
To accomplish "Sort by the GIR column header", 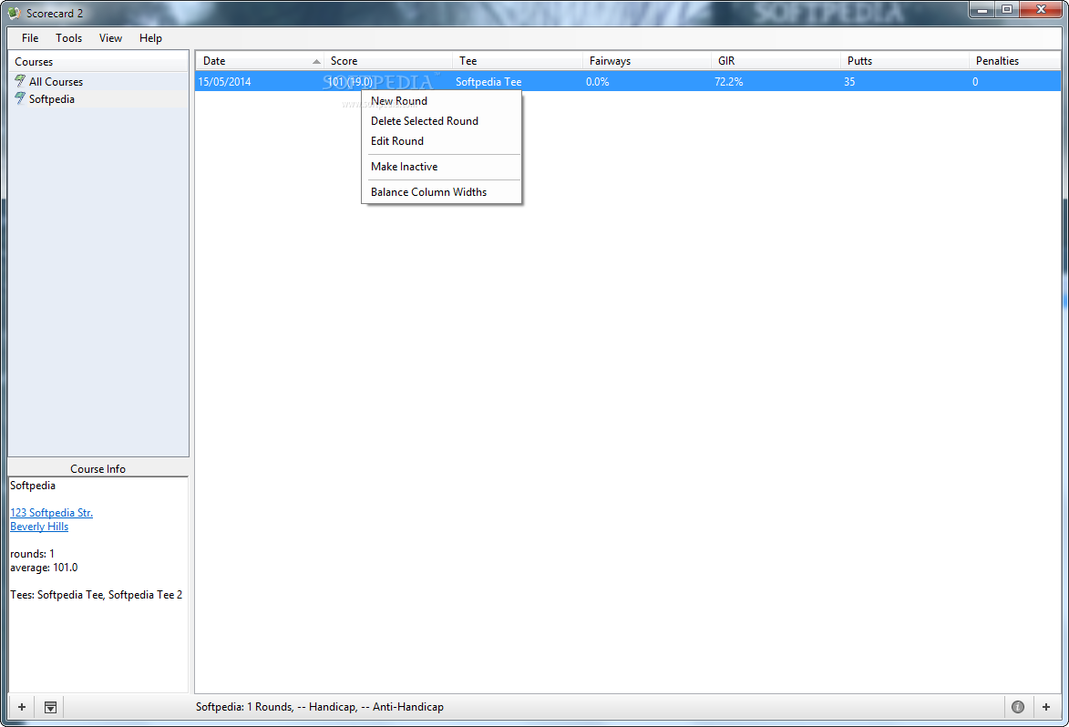I will 776,61.
